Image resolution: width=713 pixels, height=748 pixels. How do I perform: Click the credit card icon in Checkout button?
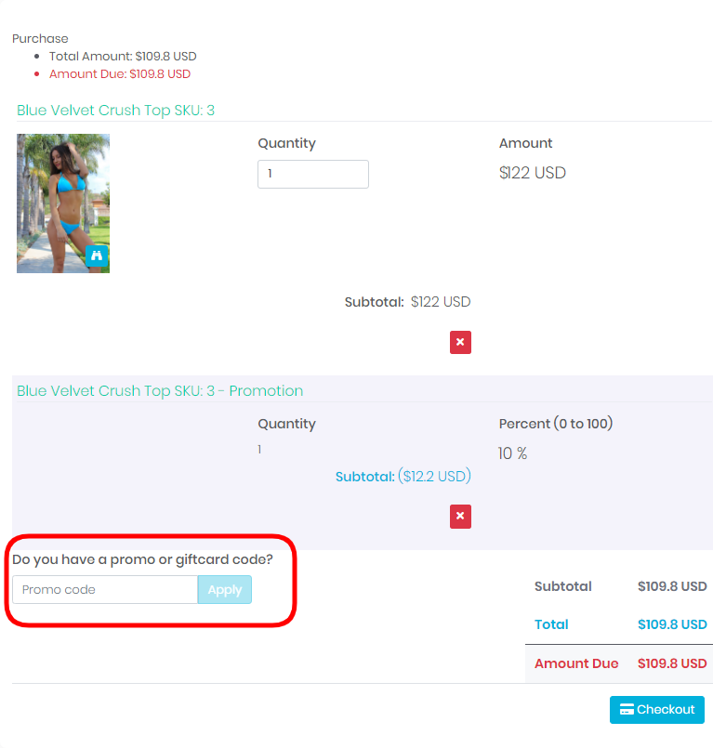(x=627, y=709)
